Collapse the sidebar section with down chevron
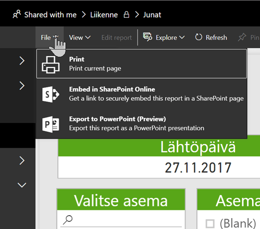The width and height of the screenshot is (260, 229). click(x=22, y=185)
